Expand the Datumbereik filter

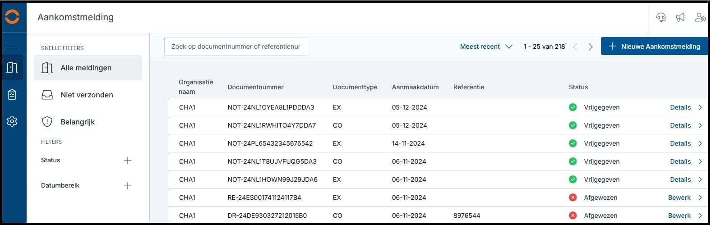pyautogui.click(x=128, y=186)
